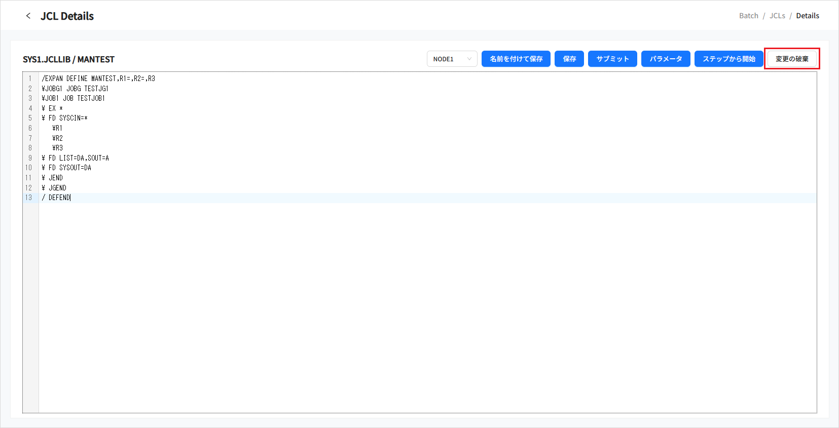Click the ¥ FD SYSCIN=* line
This screenshot has height=428, width=839.
click(65, 118)
